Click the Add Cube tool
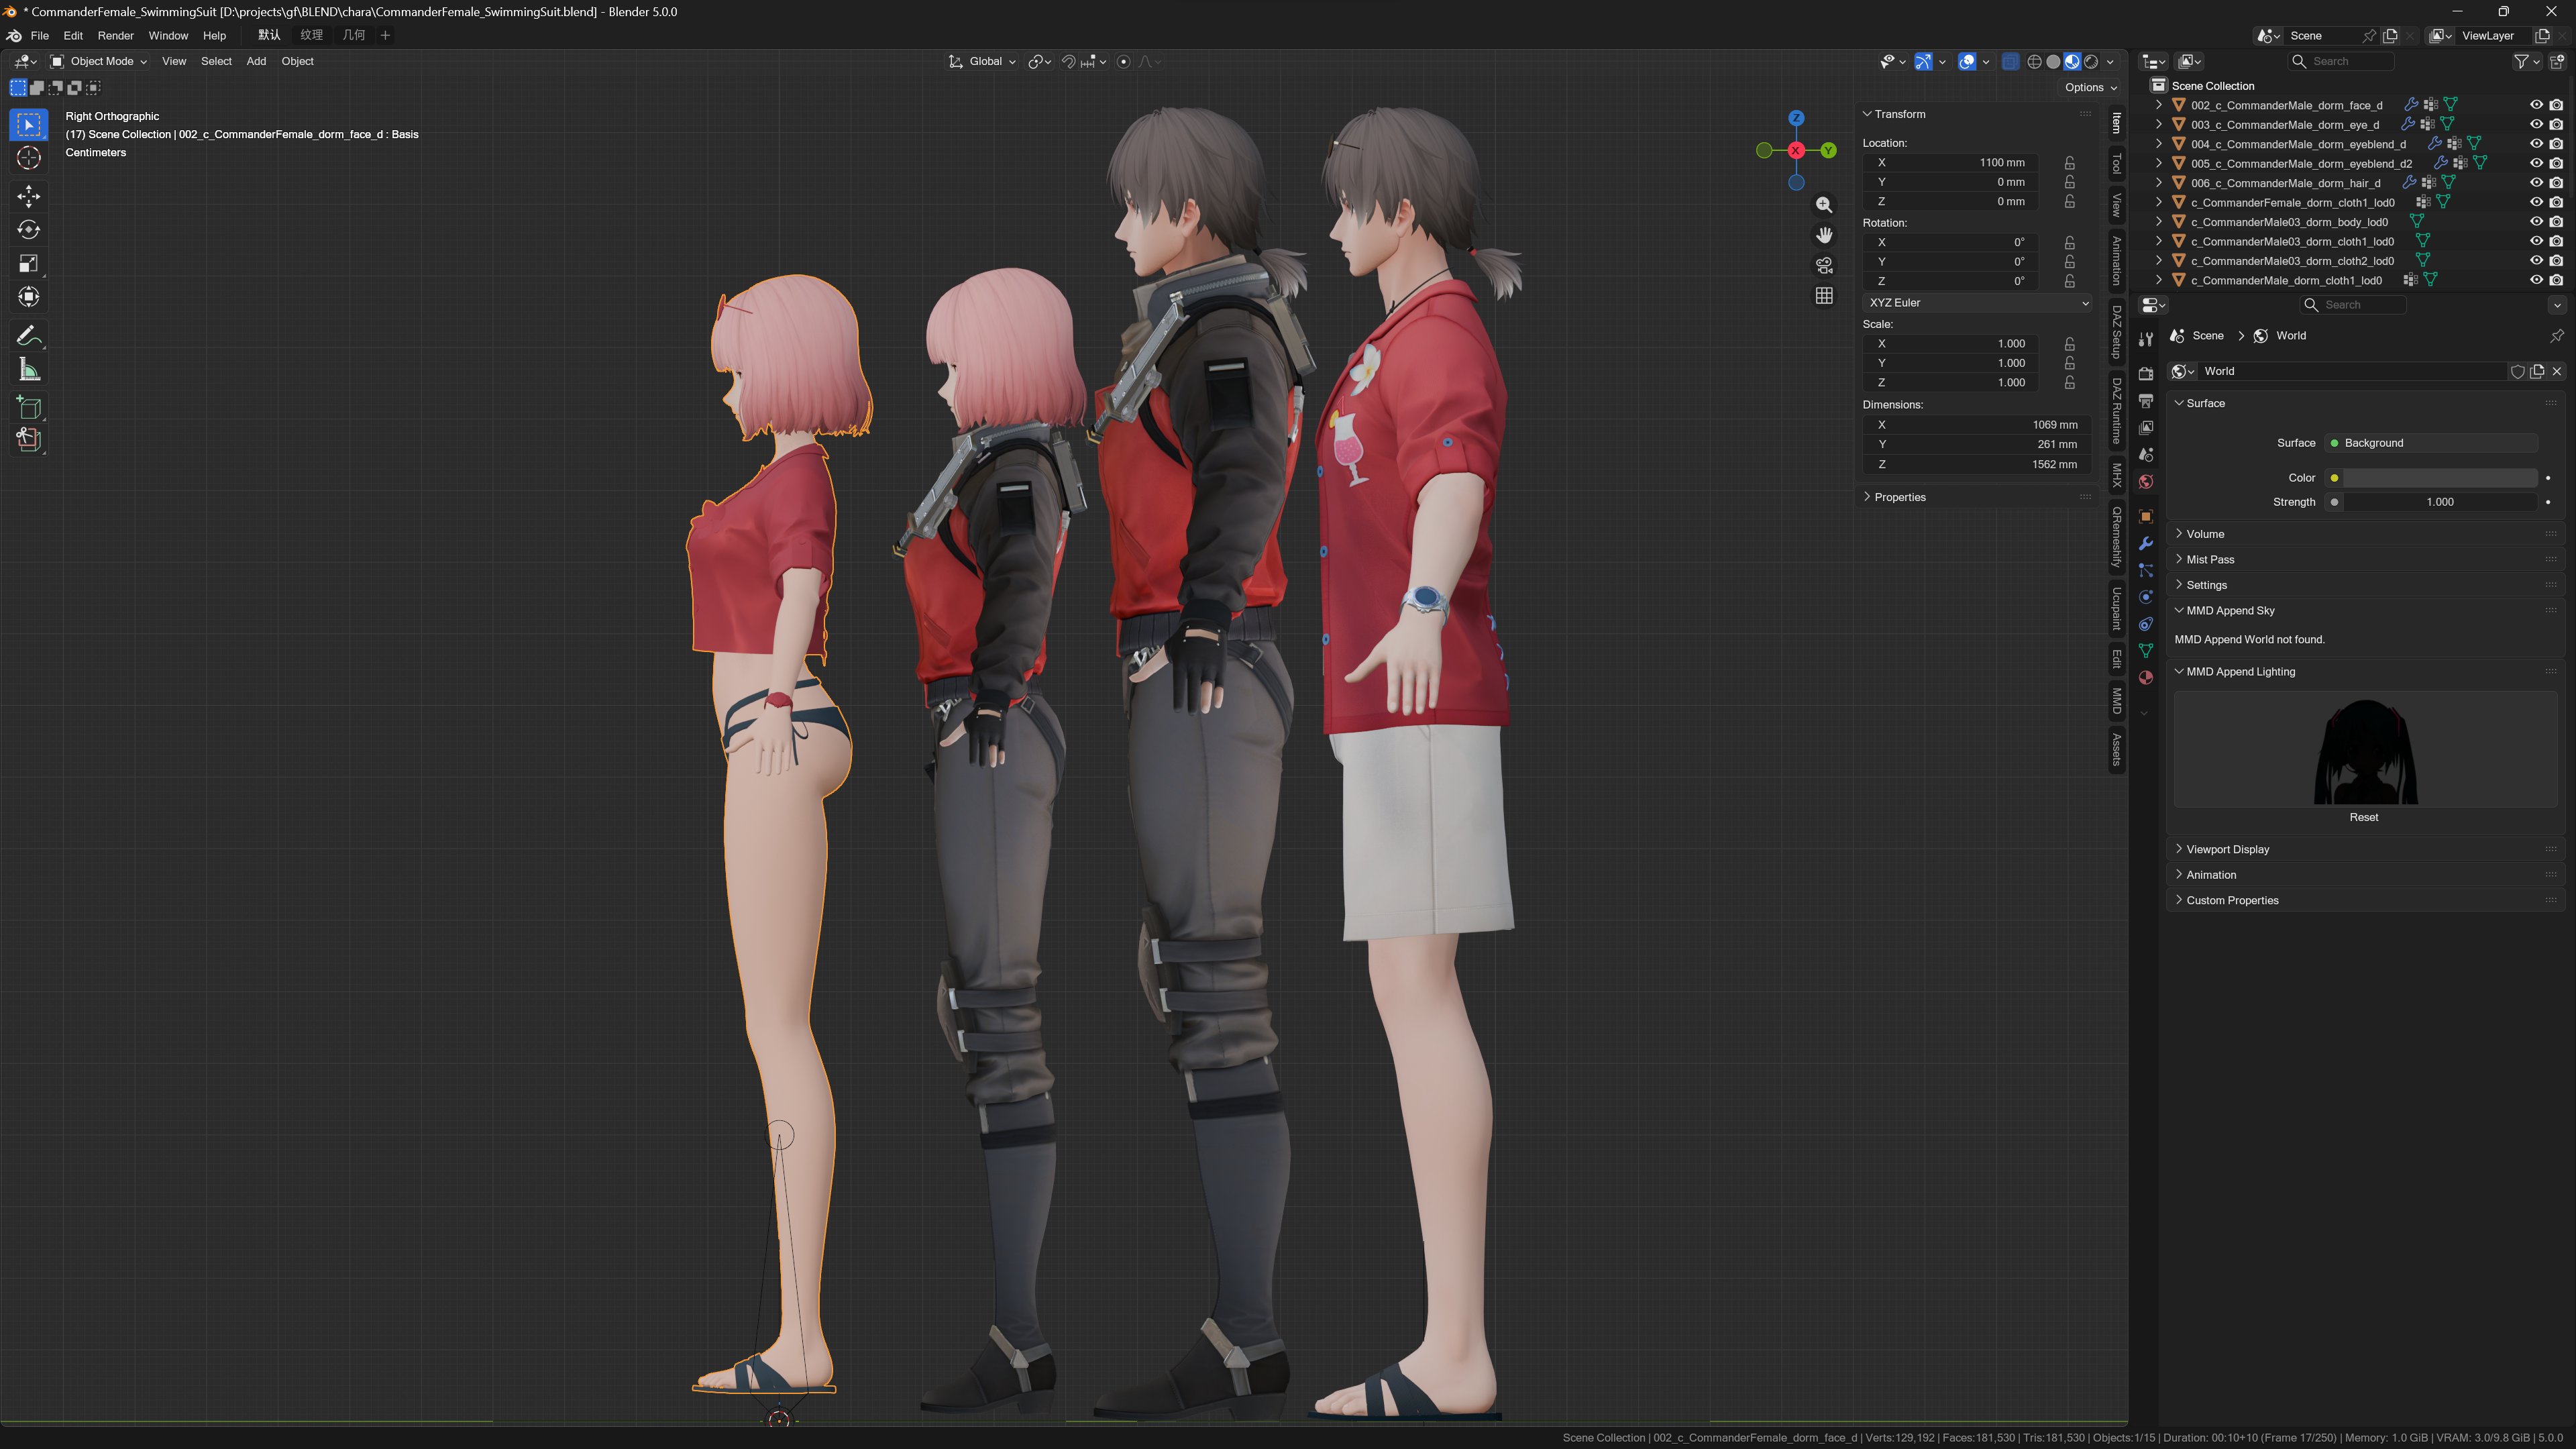The width and height of the screenshot is (2576, 1449). pos(28,407)
